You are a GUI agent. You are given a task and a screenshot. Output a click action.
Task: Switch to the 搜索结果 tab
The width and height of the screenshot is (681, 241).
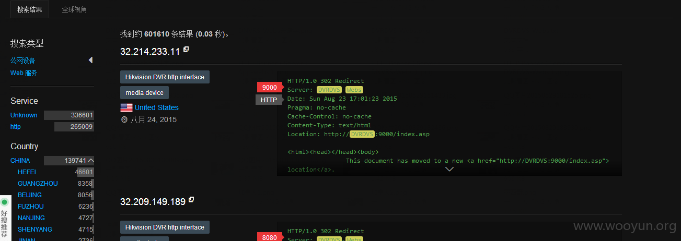pos(30,9)
